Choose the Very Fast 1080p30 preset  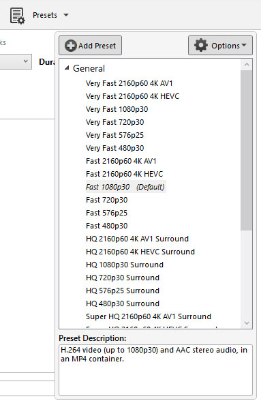(x=117, y=109)
